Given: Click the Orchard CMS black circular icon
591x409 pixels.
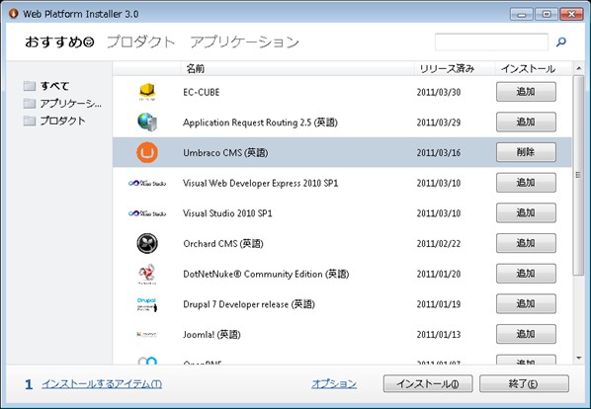Looking at the screenshot, I should [147, 243].
